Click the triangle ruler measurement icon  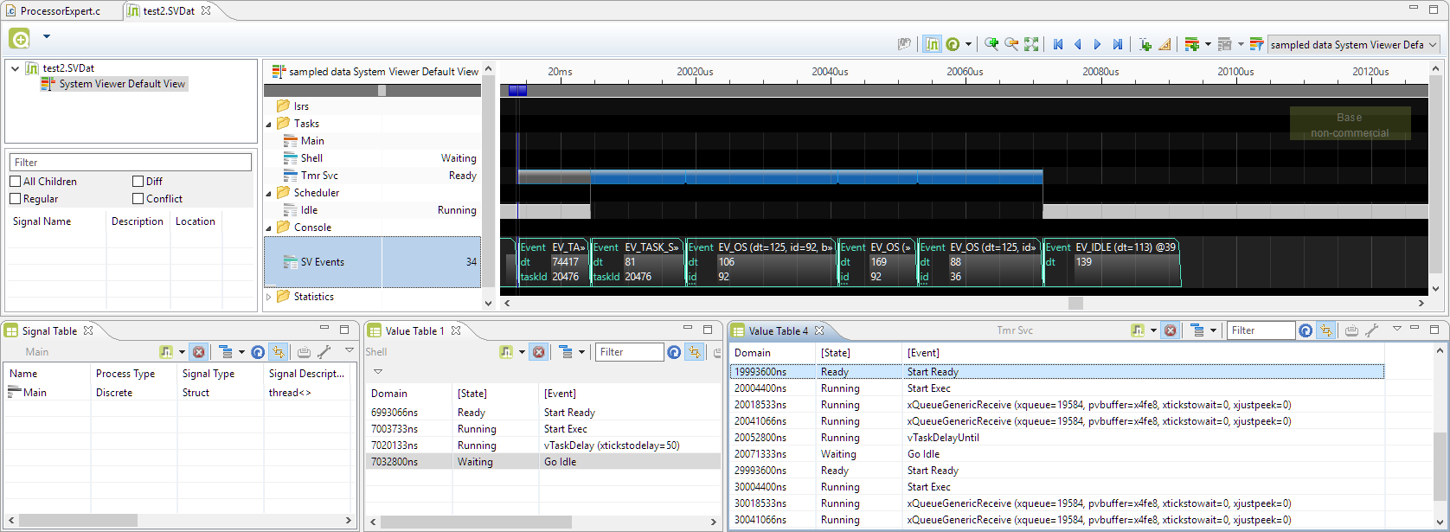coord(1164,44)
